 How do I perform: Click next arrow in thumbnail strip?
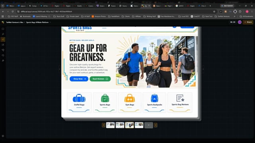156,125
